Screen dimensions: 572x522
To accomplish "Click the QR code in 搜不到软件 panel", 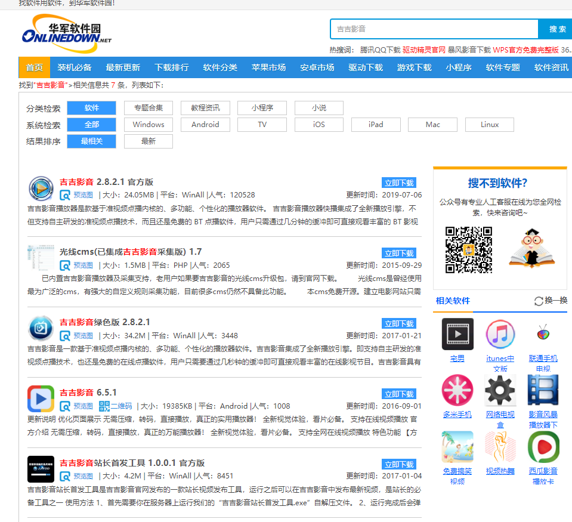I will [469, 250].
